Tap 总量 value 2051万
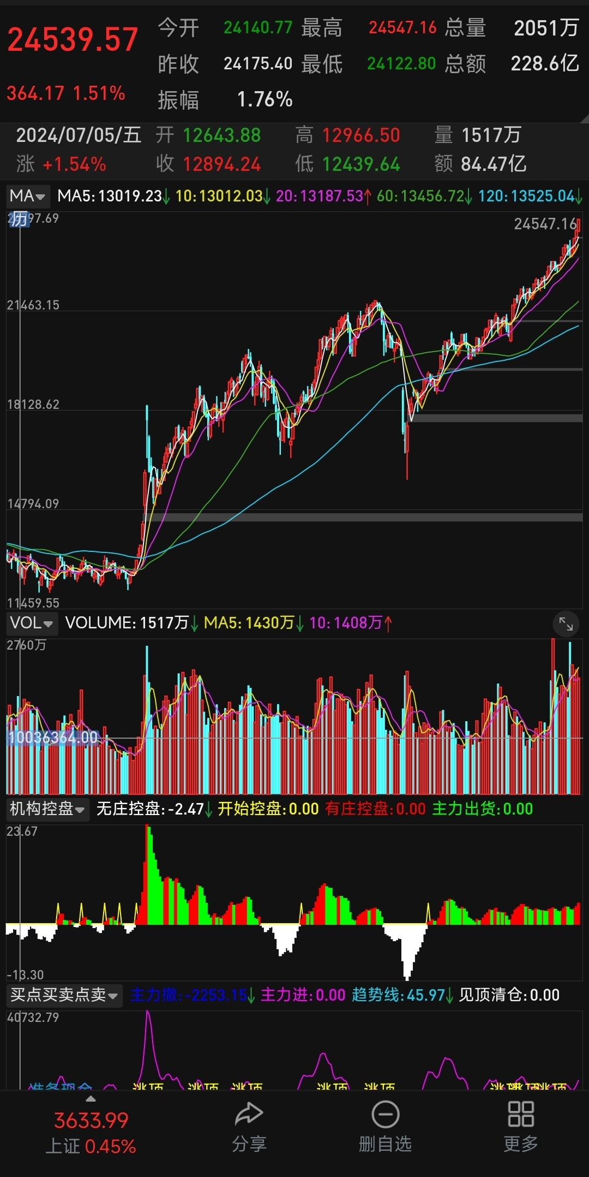The image size is (589, 1177). [546, 27]
